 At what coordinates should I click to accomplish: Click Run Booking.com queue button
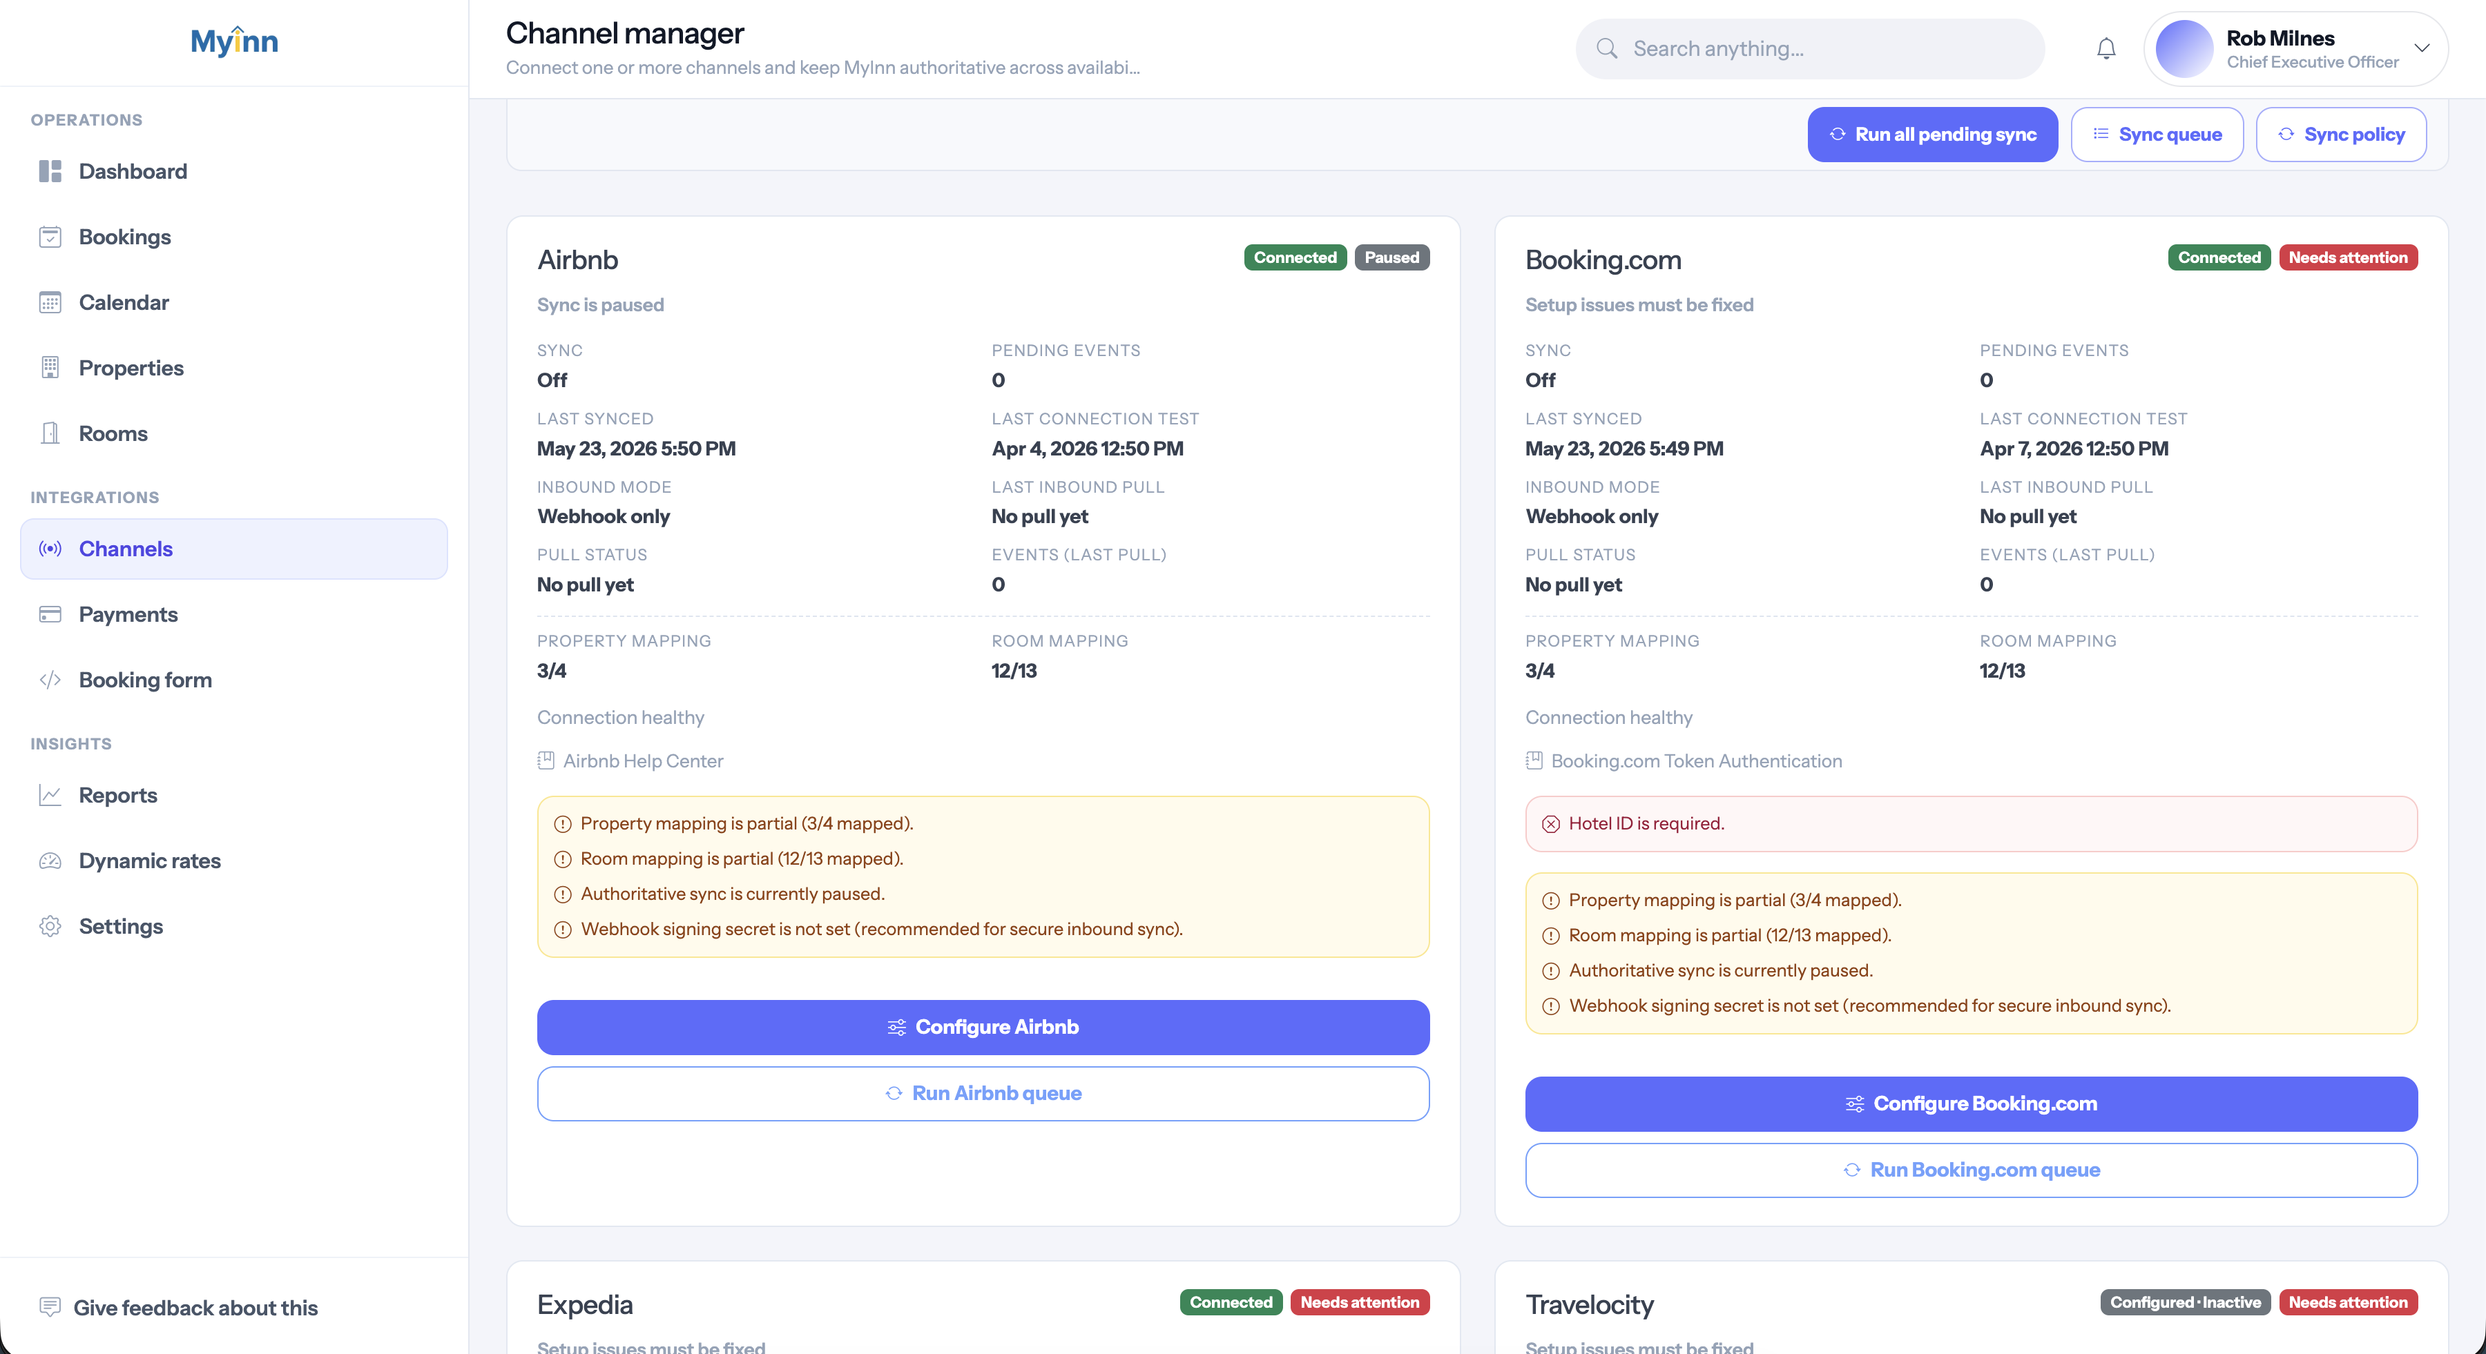(x=1971, y=1170)
